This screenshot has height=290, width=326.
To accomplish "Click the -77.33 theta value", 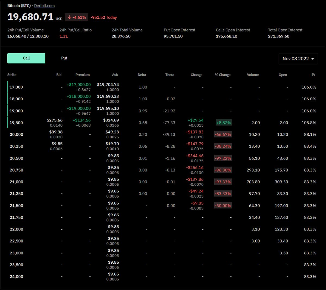I will (x=169, y=123).
